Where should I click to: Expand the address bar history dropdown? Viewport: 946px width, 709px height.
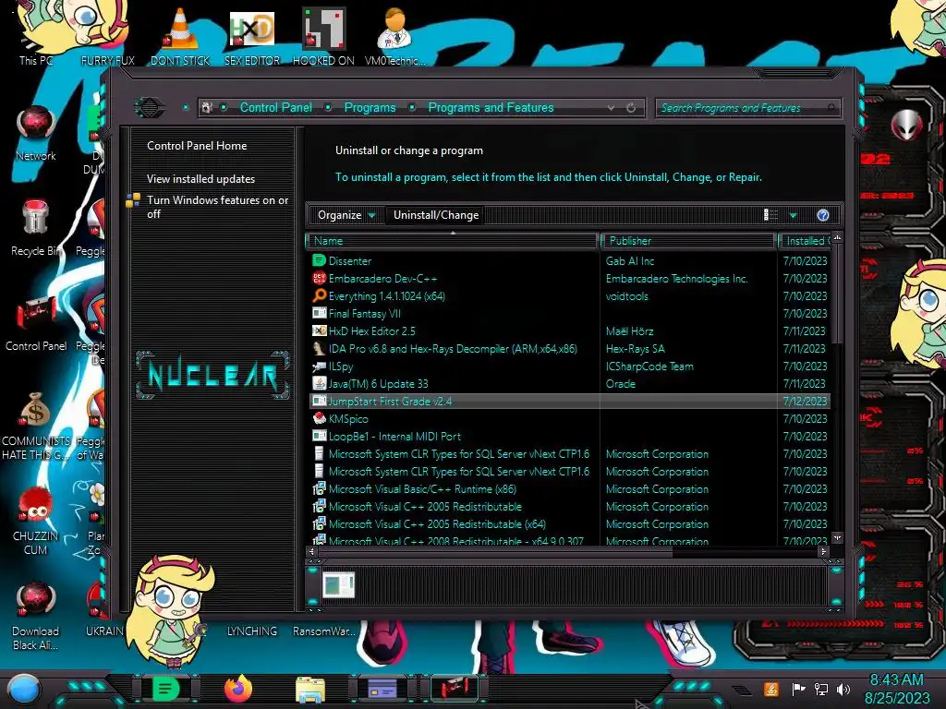pyautogui.click(x=612, y=107)
